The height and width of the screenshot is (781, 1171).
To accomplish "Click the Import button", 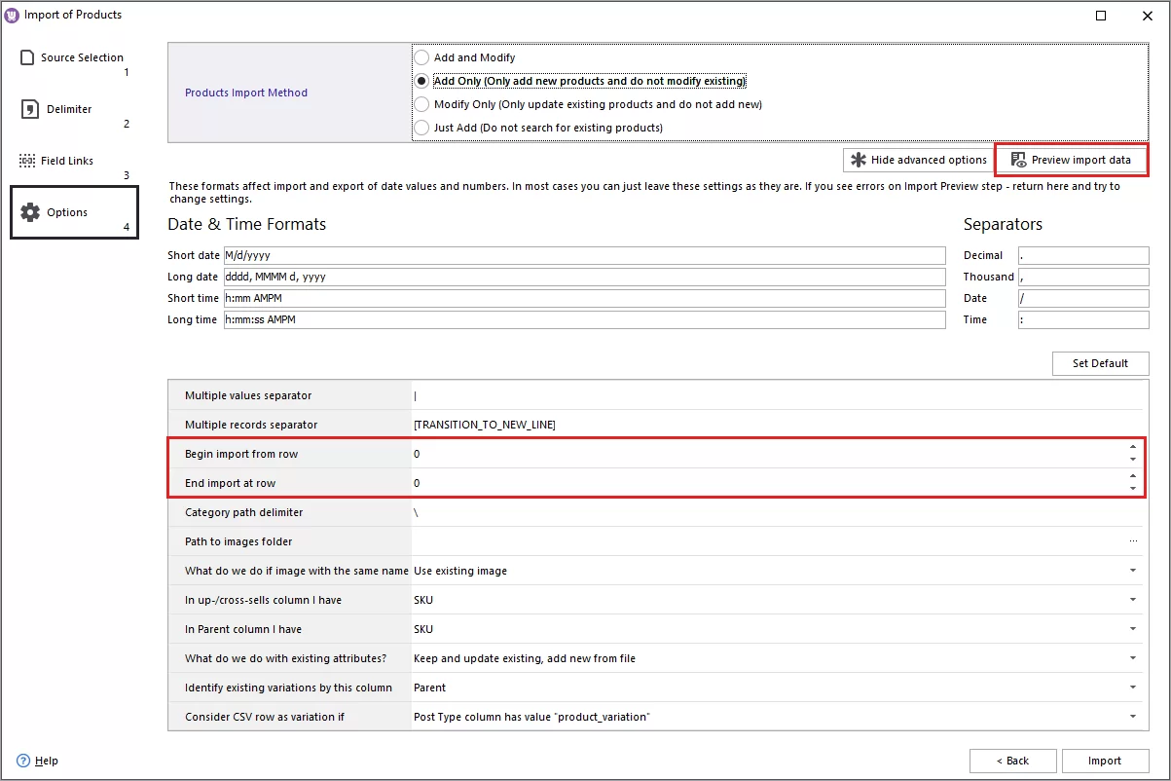I will pos(1105,761).
